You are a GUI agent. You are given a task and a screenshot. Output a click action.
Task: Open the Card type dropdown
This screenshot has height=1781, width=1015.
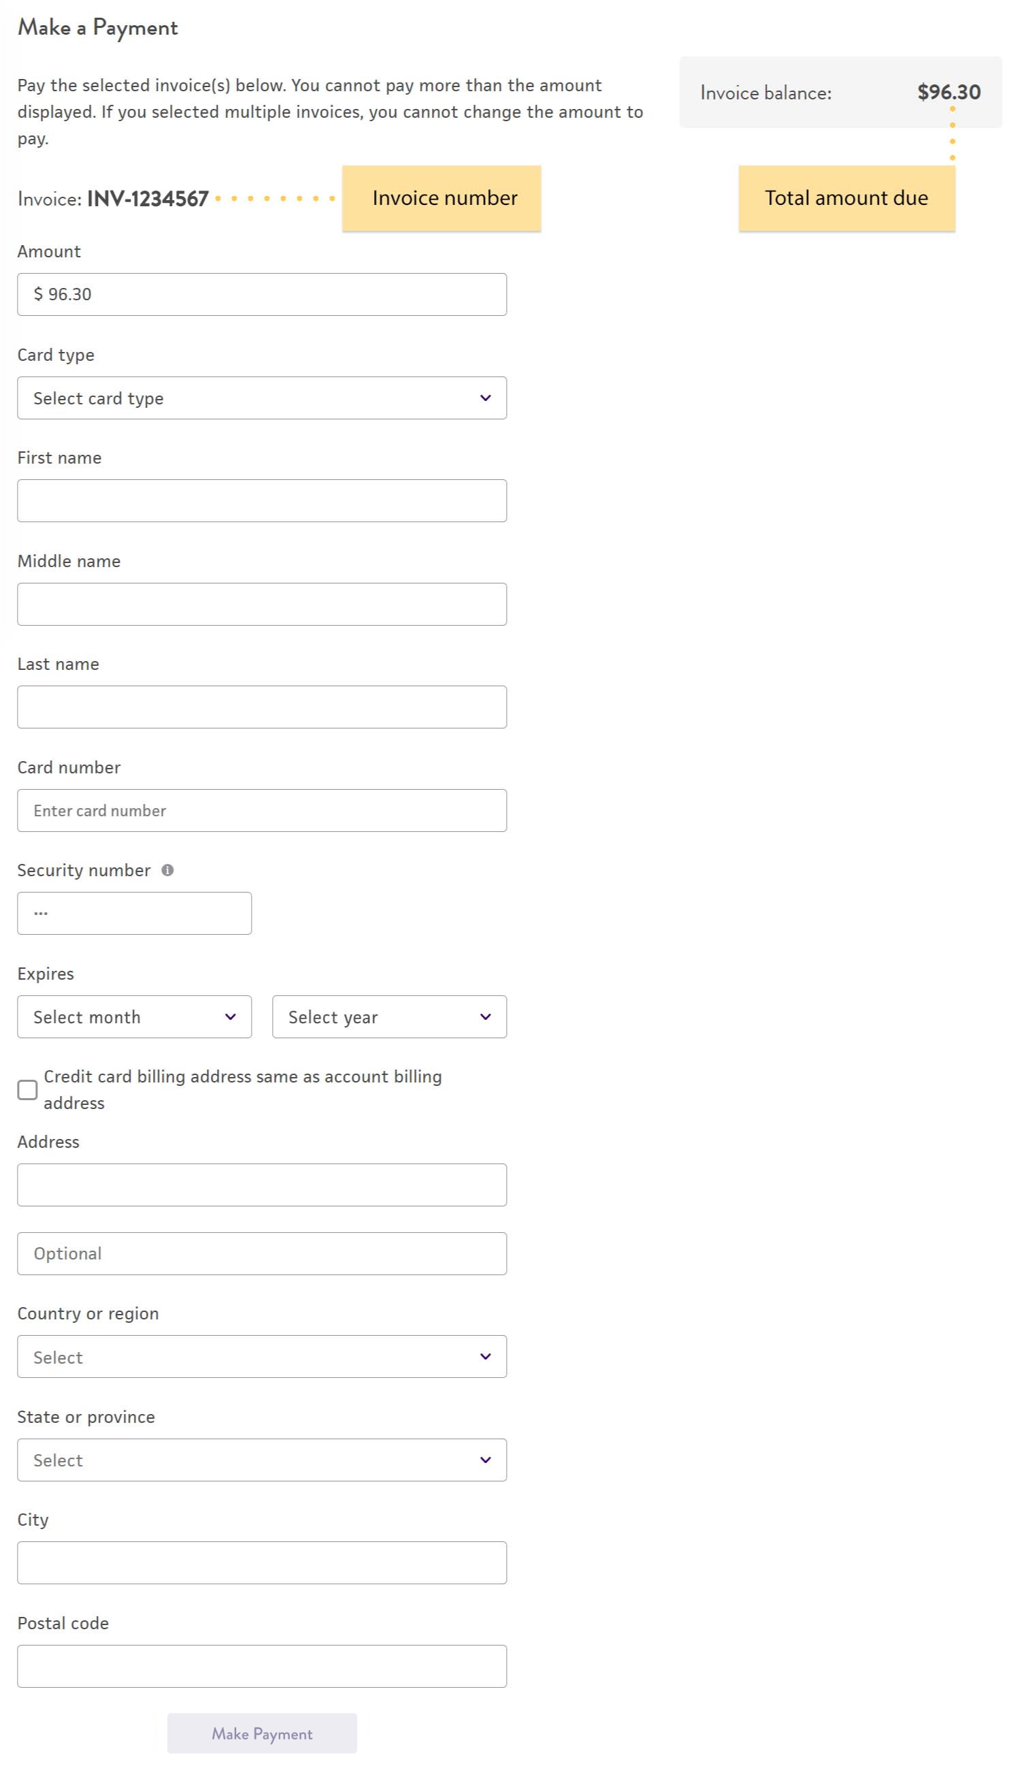tap(261, 398)
